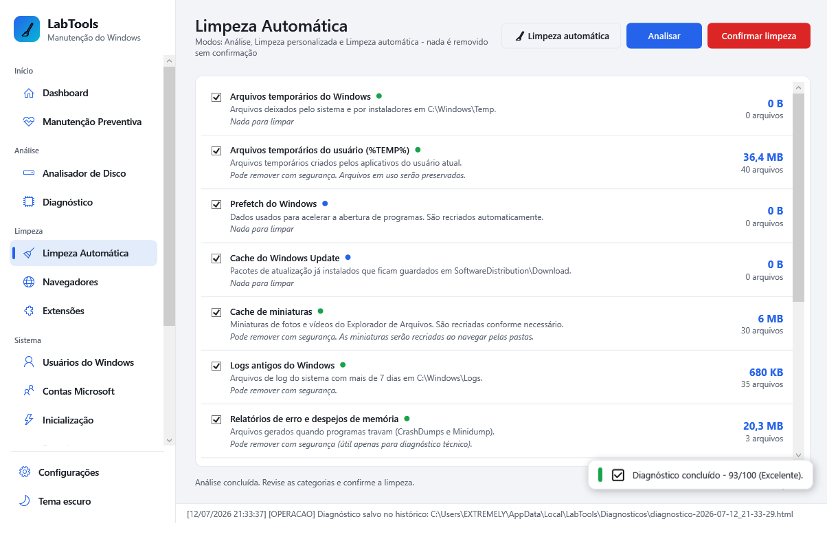Click the Limpeza Automática broom sidebar icon
Image resolution: width=838 pixels, height=550 pixels.
pos(28,253)
